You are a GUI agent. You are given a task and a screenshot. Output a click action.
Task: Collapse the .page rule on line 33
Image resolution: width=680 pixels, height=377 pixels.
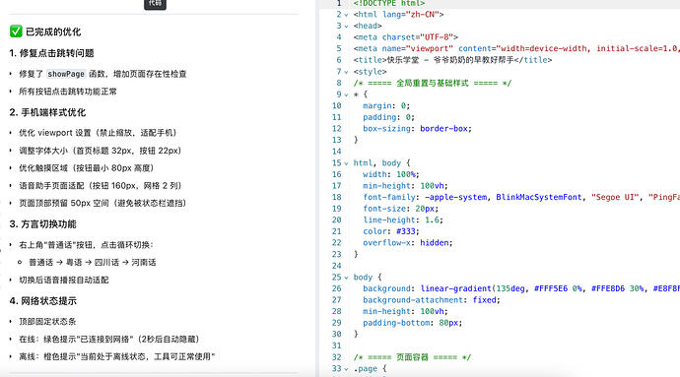coord(346,369)
